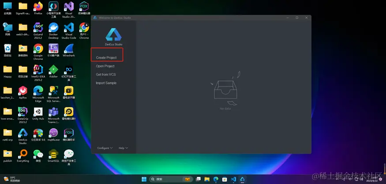This screenshot has height=184, width=386.
Task: Select the DataGrip 2023.2 desktop icon
Action: tap(23, 115)
